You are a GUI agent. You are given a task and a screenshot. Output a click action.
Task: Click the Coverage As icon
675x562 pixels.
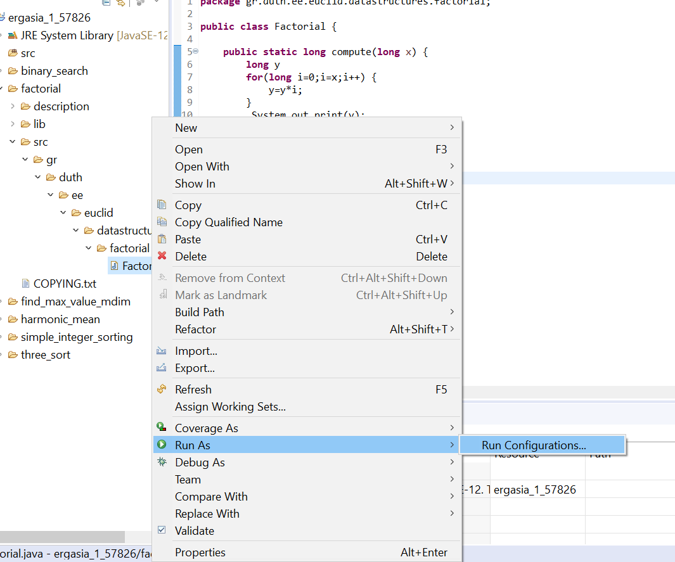click(162, 428)
